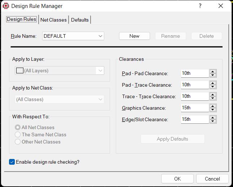Select the All Net Classes radio button
The image size is (233, 187).
(18, 127)
